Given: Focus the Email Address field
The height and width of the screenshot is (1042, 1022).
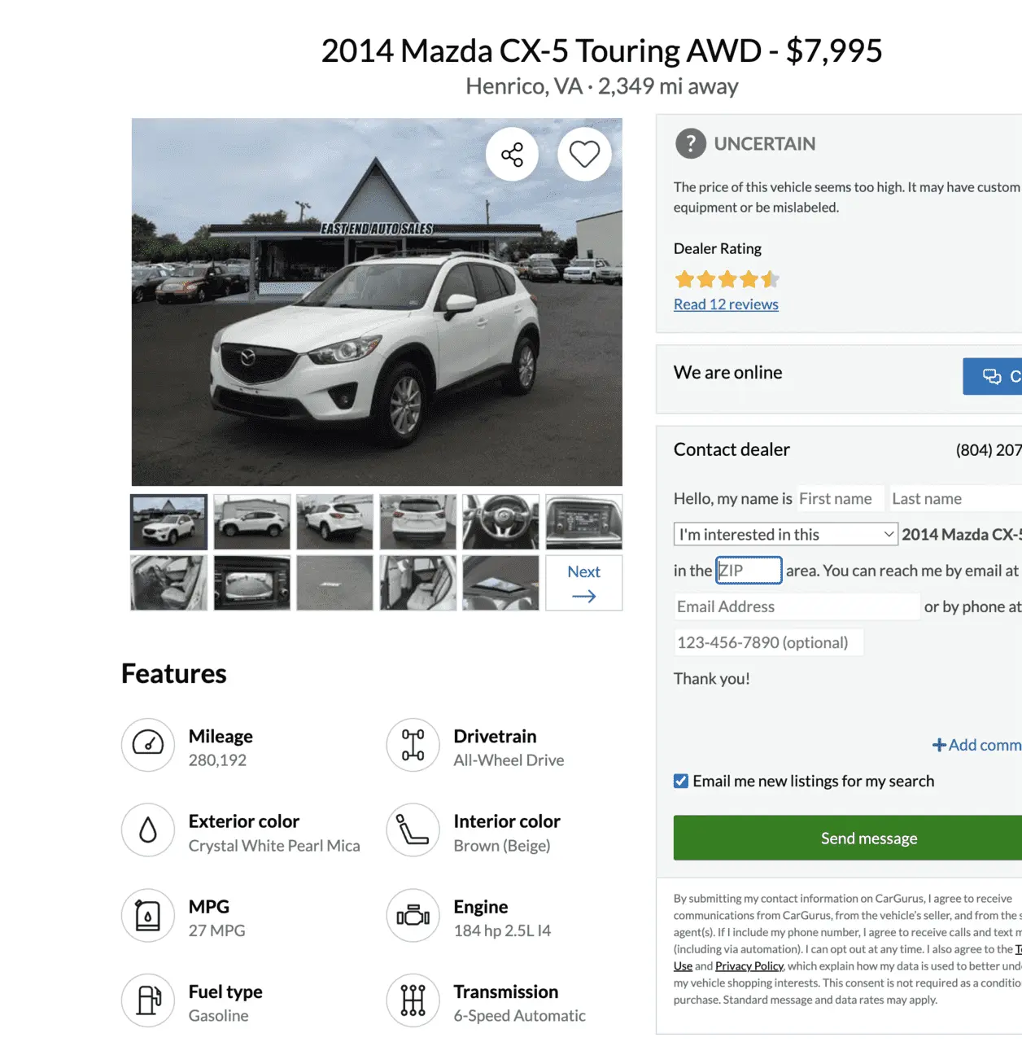Looking at the screenshot, I should (x=797, y=606).
